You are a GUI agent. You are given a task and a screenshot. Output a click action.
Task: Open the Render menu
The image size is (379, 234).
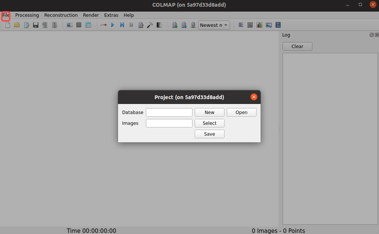(x=91, y=15)
